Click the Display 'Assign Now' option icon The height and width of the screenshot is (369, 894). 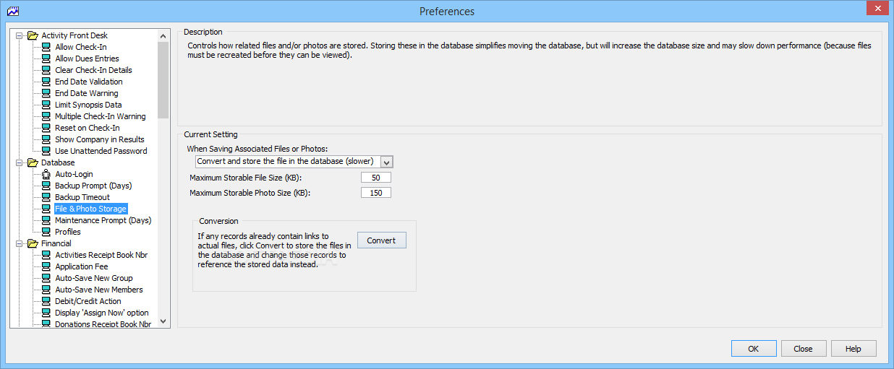pyautogui.click(x=46, y=313)
